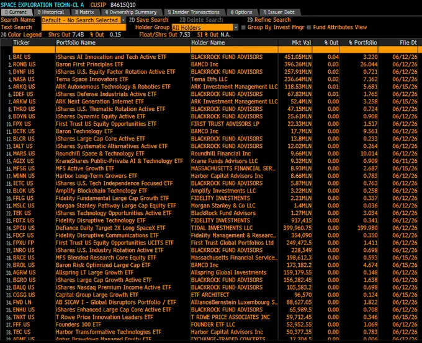Open ARK Next Generation Internet ETF
Image resolution: width=422 pixels, height=343 pixels.
click(100, 102)
